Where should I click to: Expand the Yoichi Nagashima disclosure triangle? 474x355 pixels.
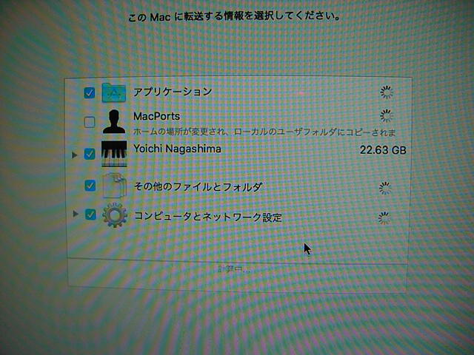tap(75, 155)
